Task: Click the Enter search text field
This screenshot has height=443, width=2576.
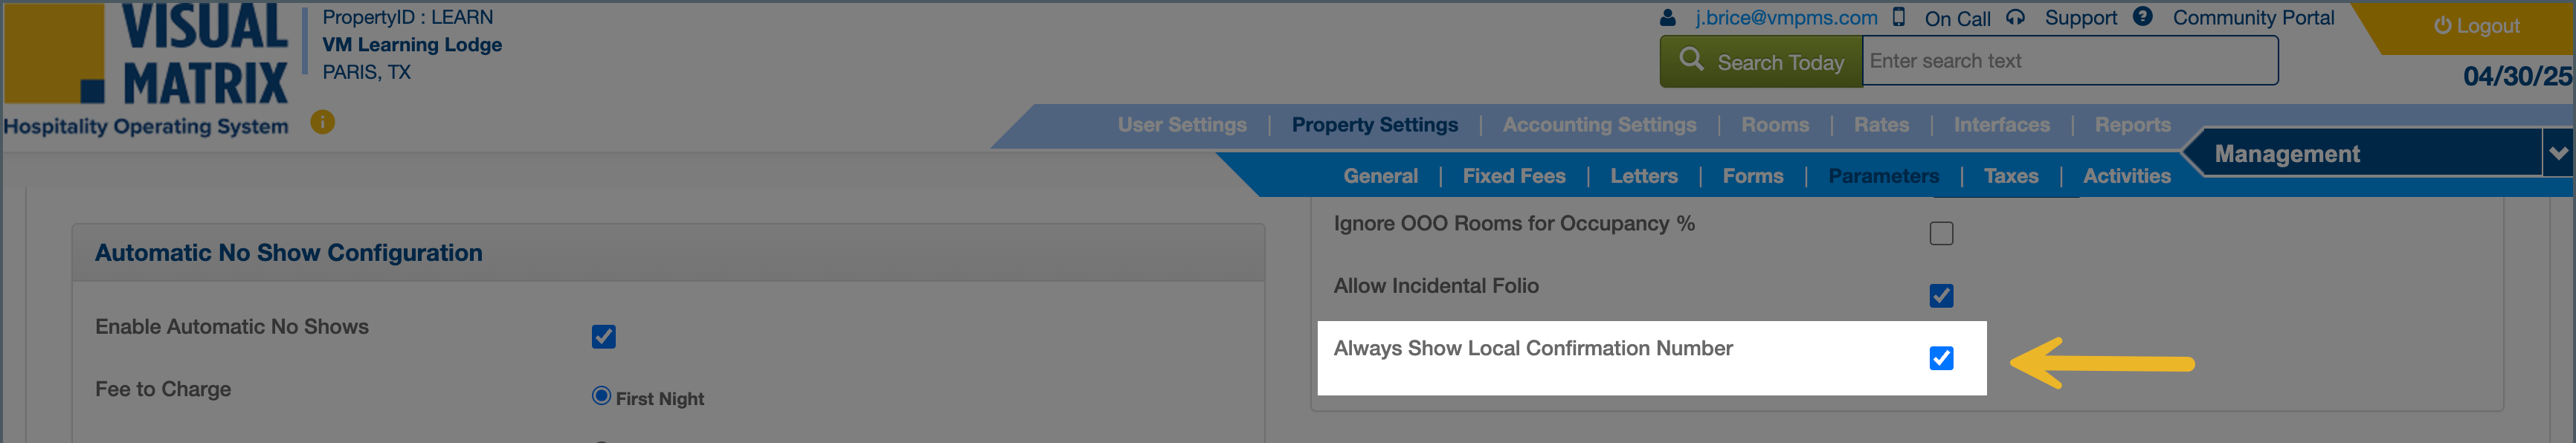Action: coord(2069,61)
